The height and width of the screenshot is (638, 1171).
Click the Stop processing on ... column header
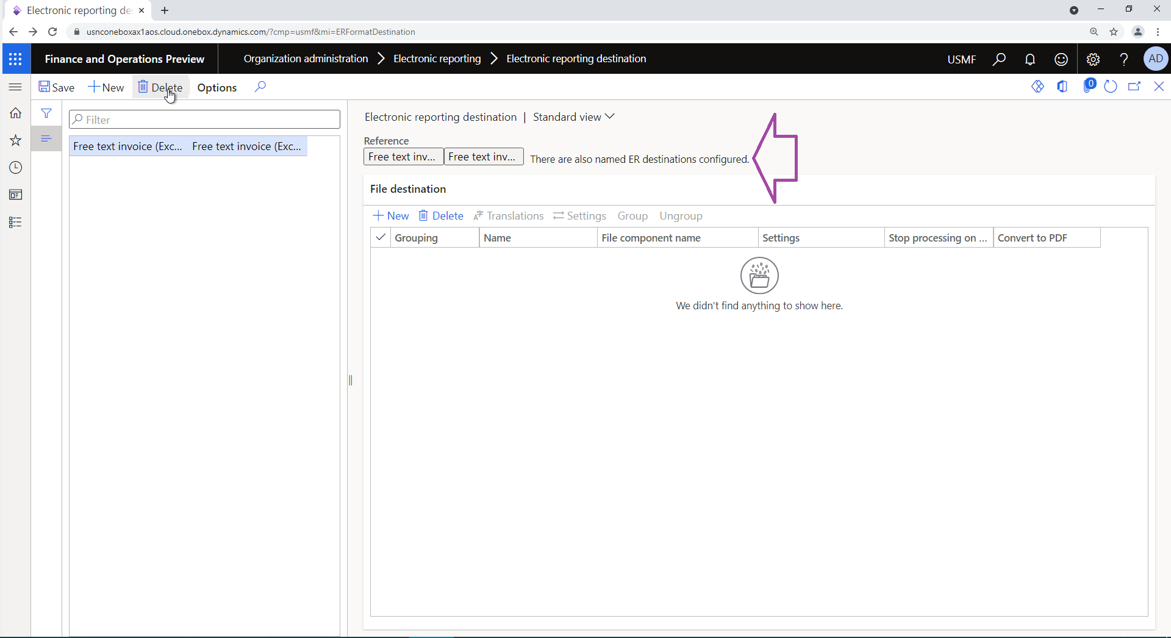point(938,238)
